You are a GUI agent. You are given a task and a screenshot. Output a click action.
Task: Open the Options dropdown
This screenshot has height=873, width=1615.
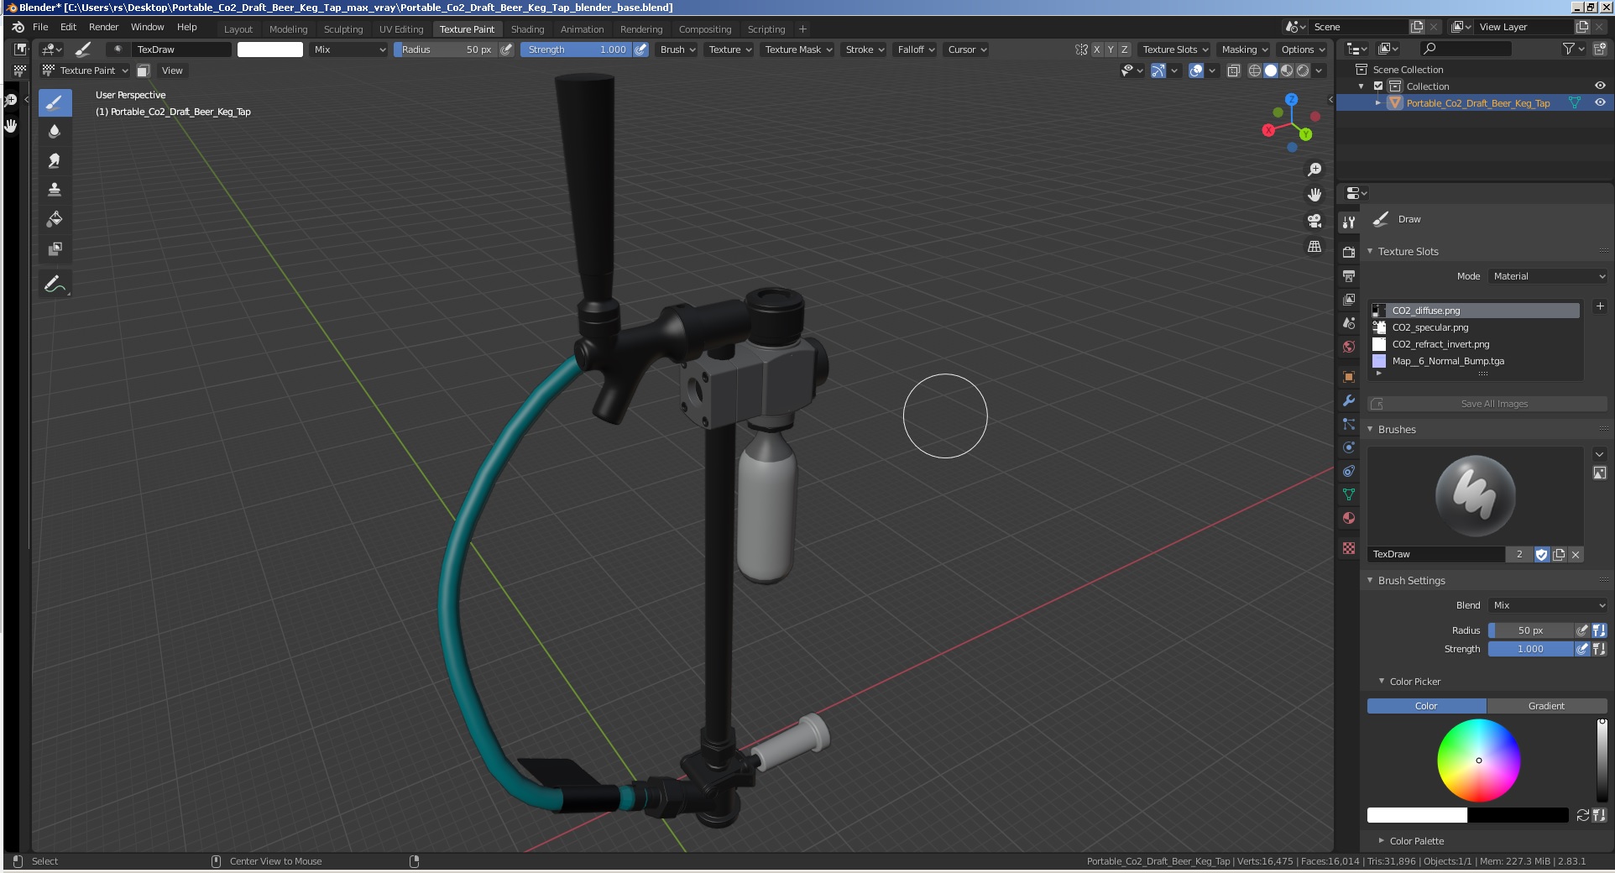tap(1303, 50)
